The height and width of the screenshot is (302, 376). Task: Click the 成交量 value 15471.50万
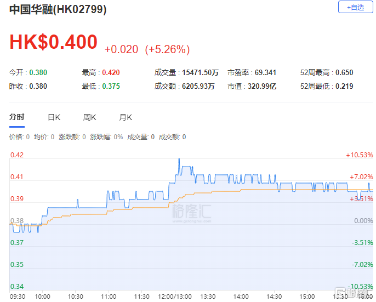coord(200,72)
